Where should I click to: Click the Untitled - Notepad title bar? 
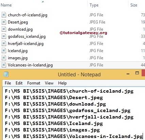tap(79, 75)
